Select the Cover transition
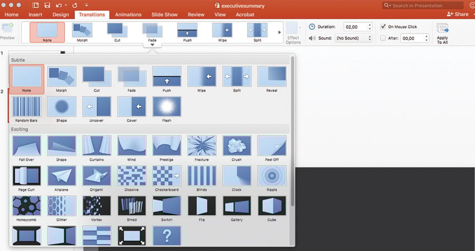Image resolution: width=475 pixels, height=251 pixels. pyautogui.click(x=131, y=109)
